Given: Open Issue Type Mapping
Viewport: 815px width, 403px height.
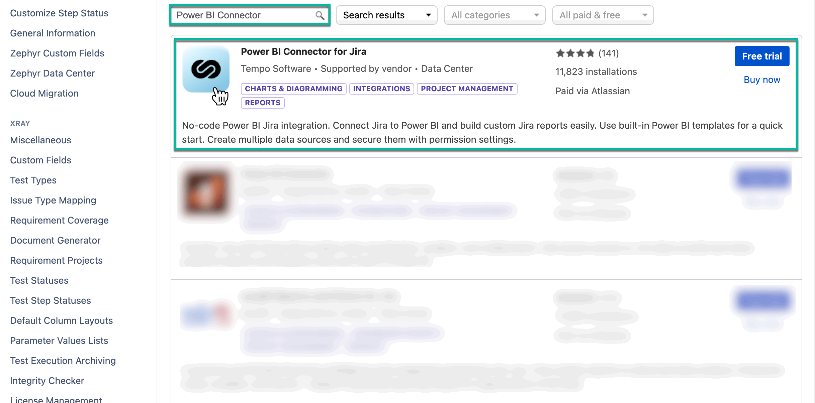Looking at the screenshot, I should 53,200.
